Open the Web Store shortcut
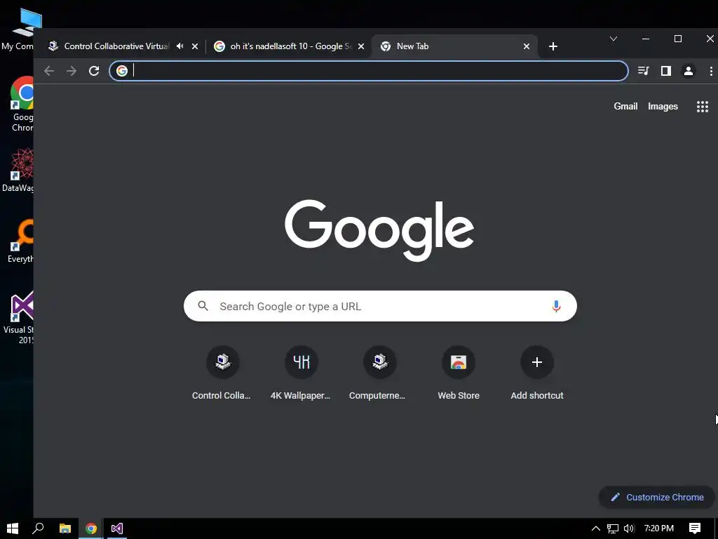 [x=459, y=373]
